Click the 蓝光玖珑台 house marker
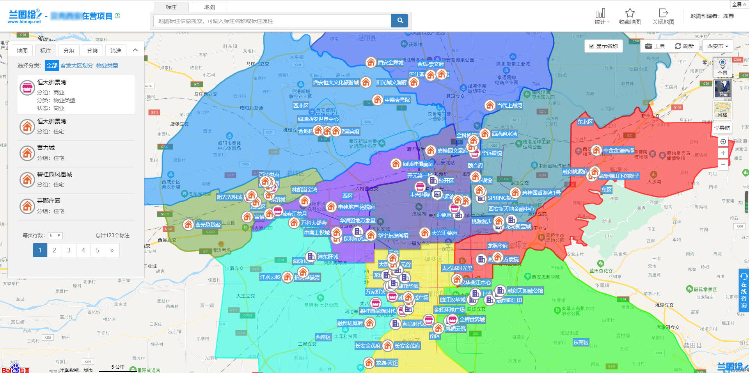The image size is (749, 373). 188,224
